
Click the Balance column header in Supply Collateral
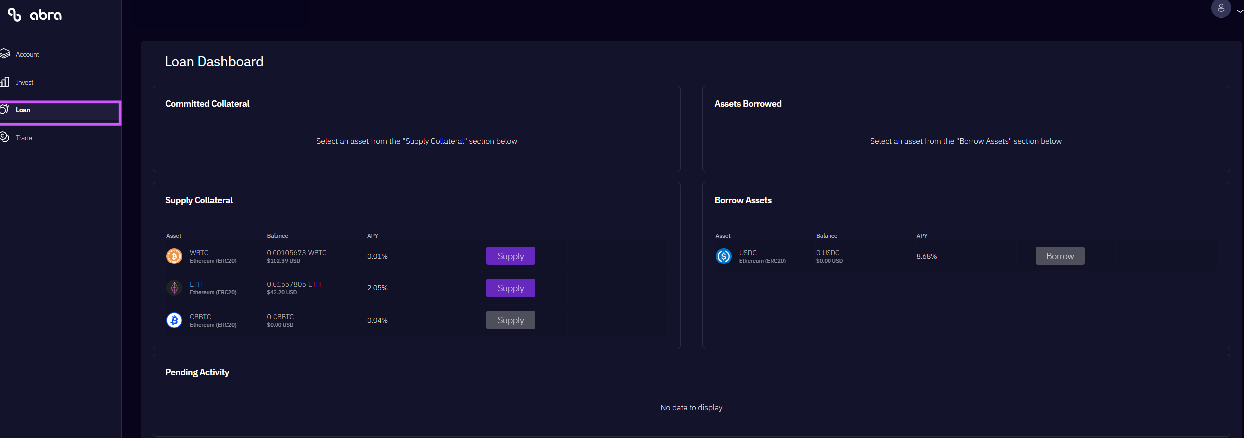click(x=277, y=236)
